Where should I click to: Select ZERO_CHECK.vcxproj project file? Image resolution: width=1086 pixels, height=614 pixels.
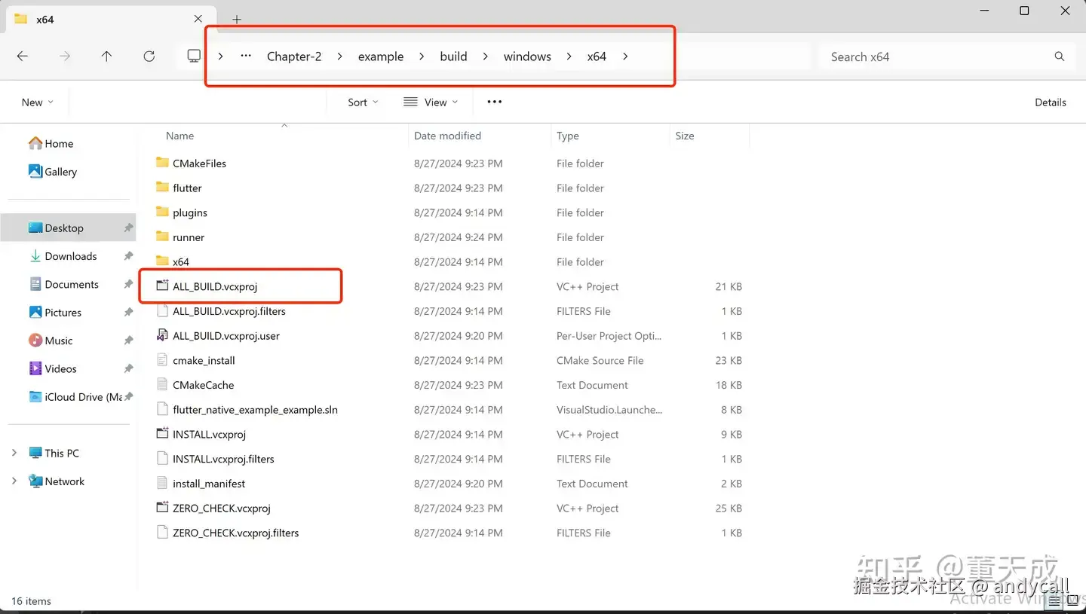[221, 509]
